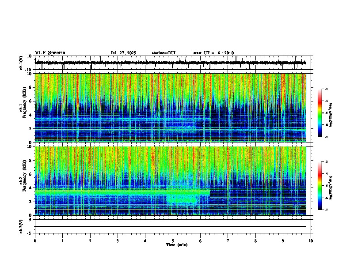This screenshot has height=270, width=350.
Task: Click the "8" kHz tick on ch.1 spectrogram
Action: (31, 87)
